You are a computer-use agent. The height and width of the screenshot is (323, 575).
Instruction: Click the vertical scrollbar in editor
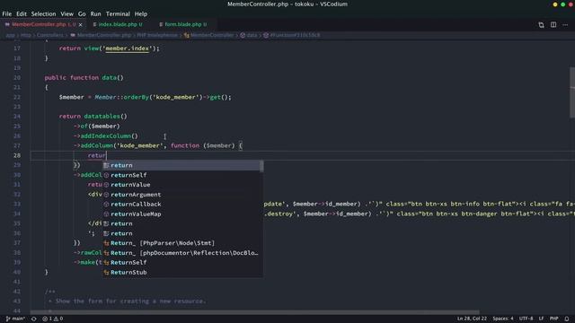pyautogui.click(x=572, y=92)
